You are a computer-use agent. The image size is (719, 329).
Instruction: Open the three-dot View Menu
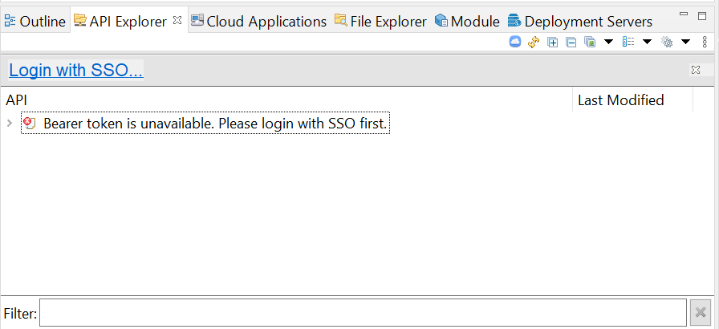[705, 43]
